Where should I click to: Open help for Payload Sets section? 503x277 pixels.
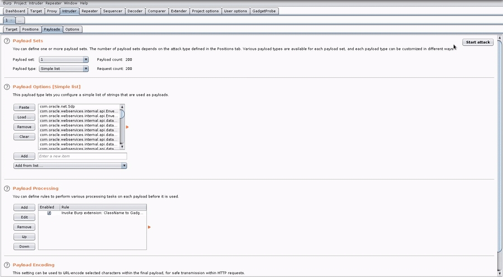(7, 41)
